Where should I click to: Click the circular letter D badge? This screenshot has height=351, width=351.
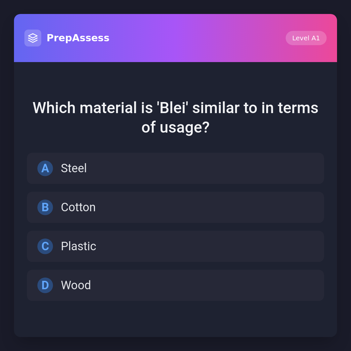click(45, 285)
